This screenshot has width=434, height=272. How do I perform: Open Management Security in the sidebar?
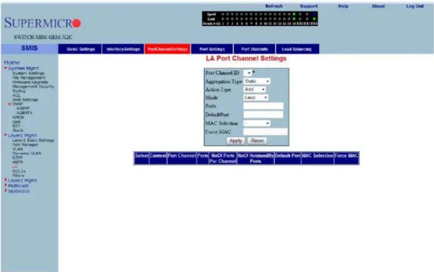point(33,86)
